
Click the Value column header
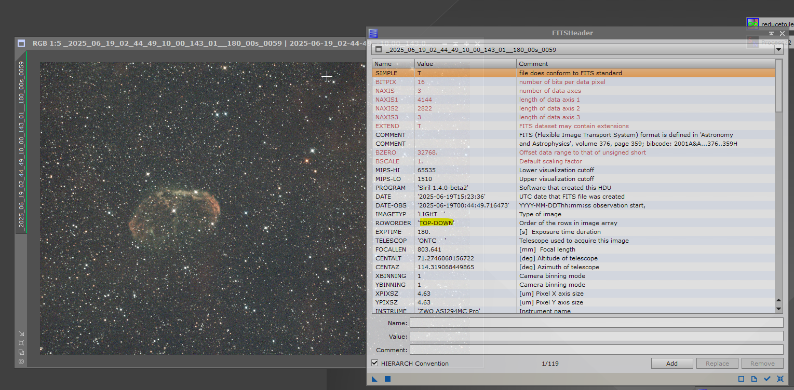pos(466,64)
